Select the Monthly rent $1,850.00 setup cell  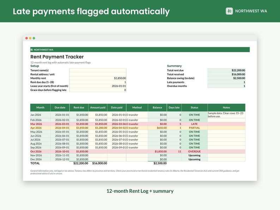point(98,78)
